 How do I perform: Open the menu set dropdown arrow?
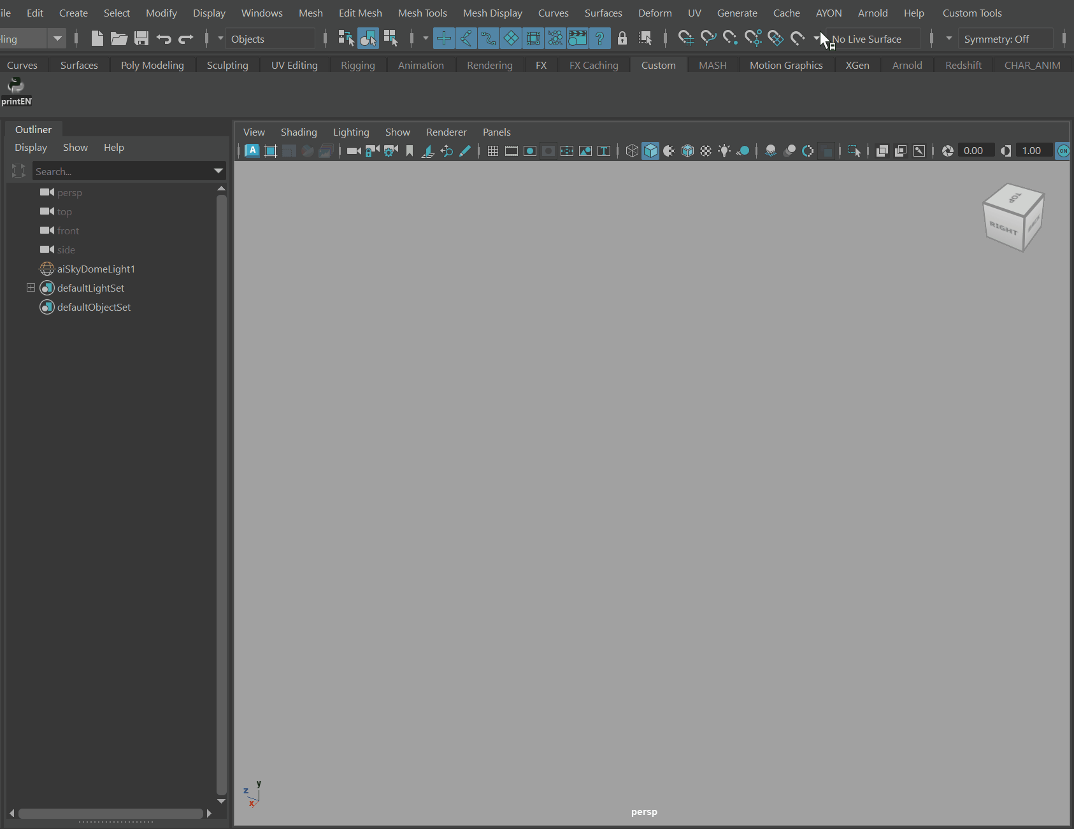tap(57, 39)
